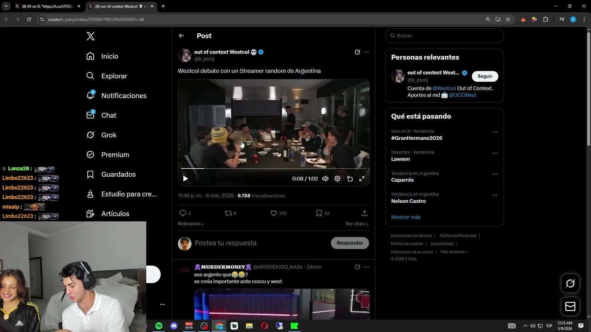Viewport: 591px width, 332px height.
Task: Like the post with 376 likes
Action: (278, 213)
